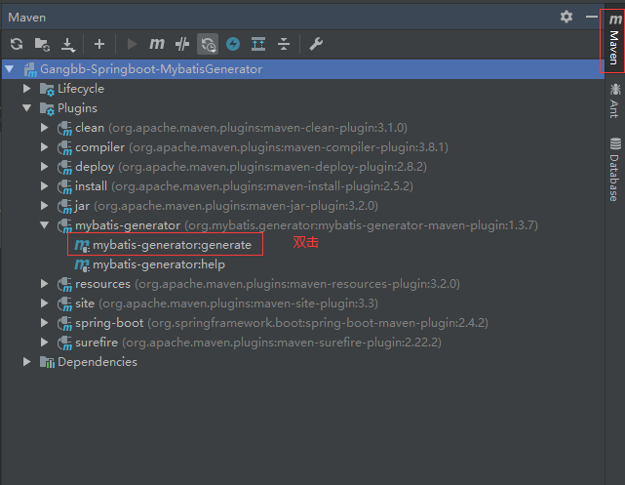Click Generate Sources and Update Folders icon
Image resolution: width=625 pixels, height=485 pixels.
42,44
